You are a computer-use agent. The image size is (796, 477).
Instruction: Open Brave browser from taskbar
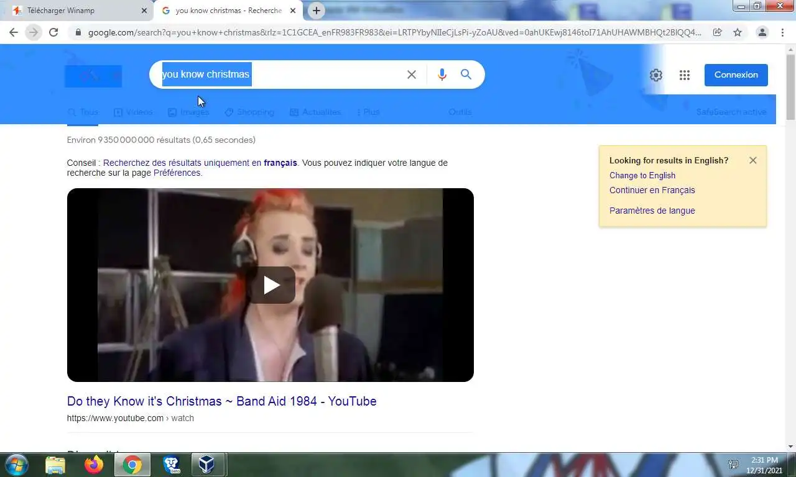(171, 465)
